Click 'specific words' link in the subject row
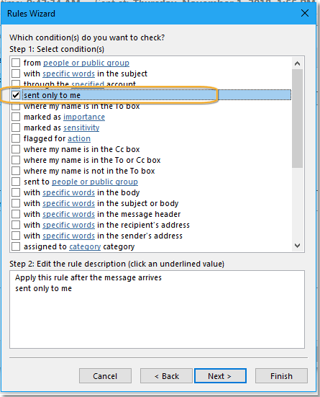This screenshot has width=320, height=397. point(68,73)
